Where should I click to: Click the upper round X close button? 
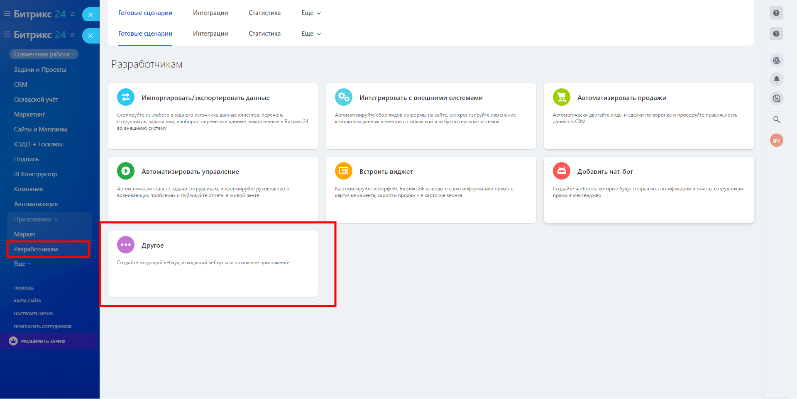pos(90,15)
